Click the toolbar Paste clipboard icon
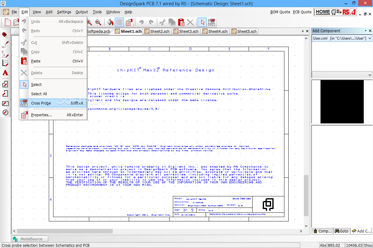 click(181, 22)
